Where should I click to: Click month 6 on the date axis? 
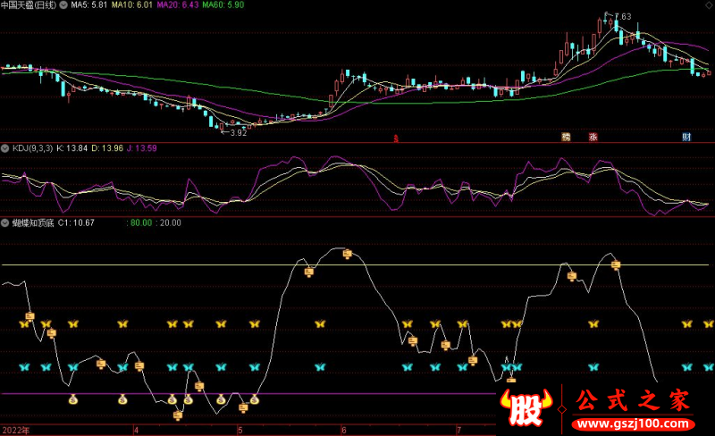(x=343, y=430)
